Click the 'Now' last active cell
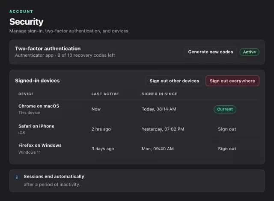Viewport: 274px width, 201px height. (x=96, y=109)
